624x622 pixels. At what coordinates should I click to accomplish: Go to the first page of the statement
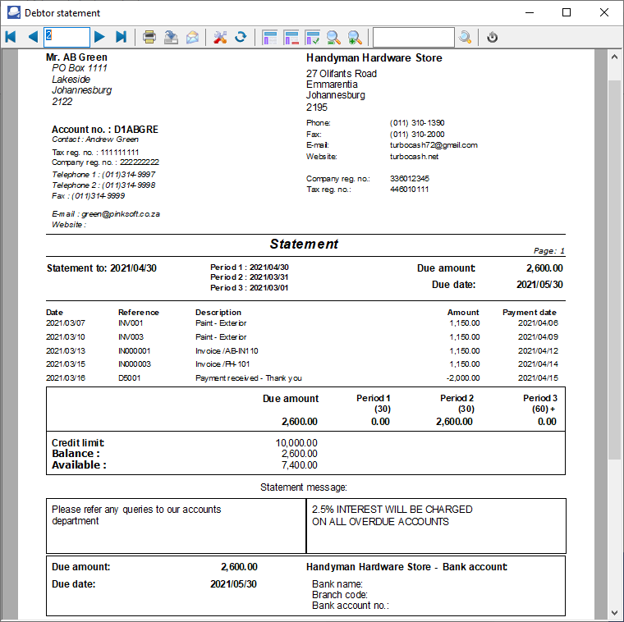click(x=11, y=37)
